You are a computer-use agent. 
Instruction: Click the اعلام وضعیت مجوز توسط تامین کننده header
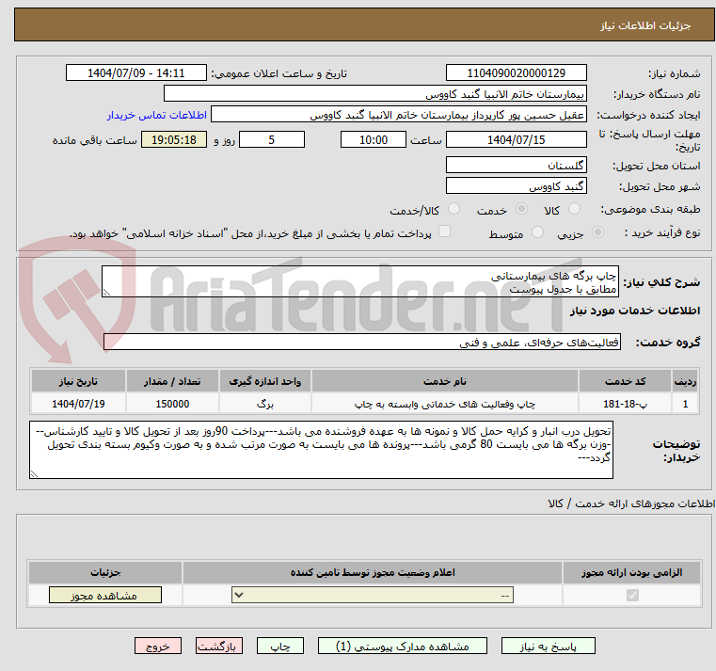click(373, 572)
